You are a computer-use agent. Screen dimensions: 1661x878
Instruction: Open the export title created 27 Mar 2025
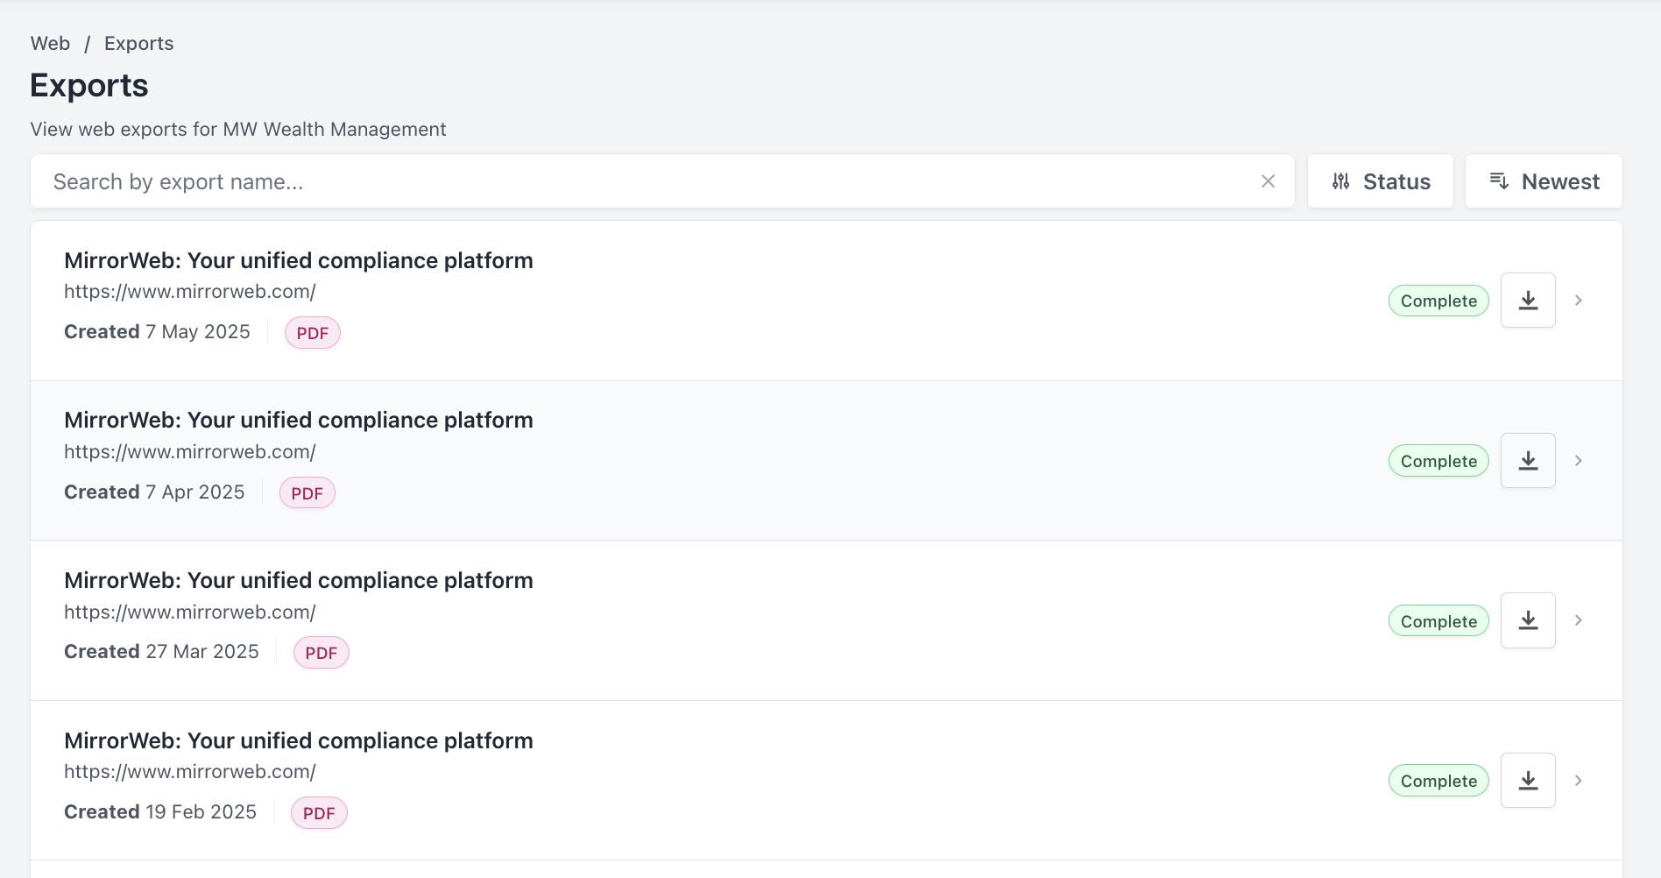(299, 580)
